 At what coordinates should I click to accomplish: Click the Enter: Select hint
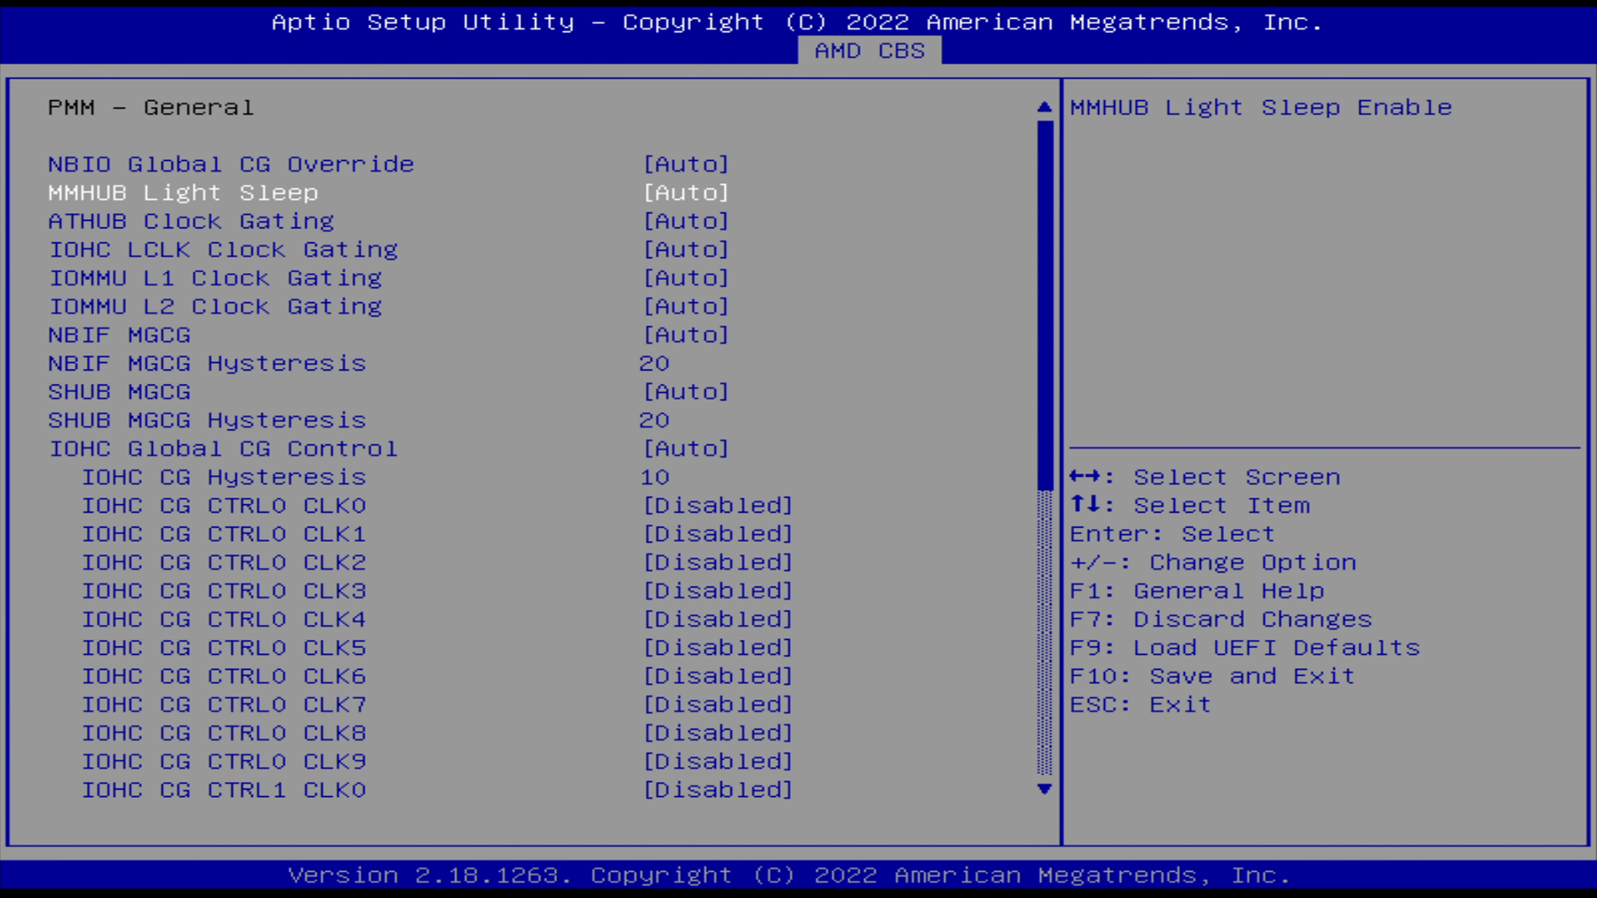point(1172,534)
